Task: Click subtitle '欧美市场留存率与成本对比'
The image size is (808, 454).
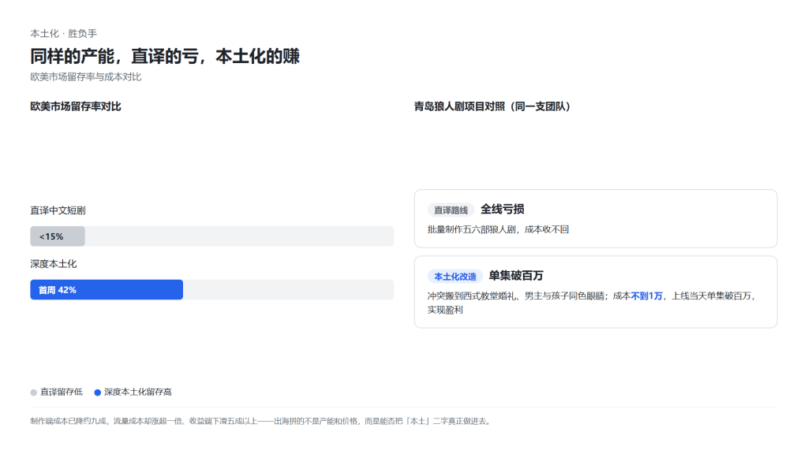Action: coord(85,76)
